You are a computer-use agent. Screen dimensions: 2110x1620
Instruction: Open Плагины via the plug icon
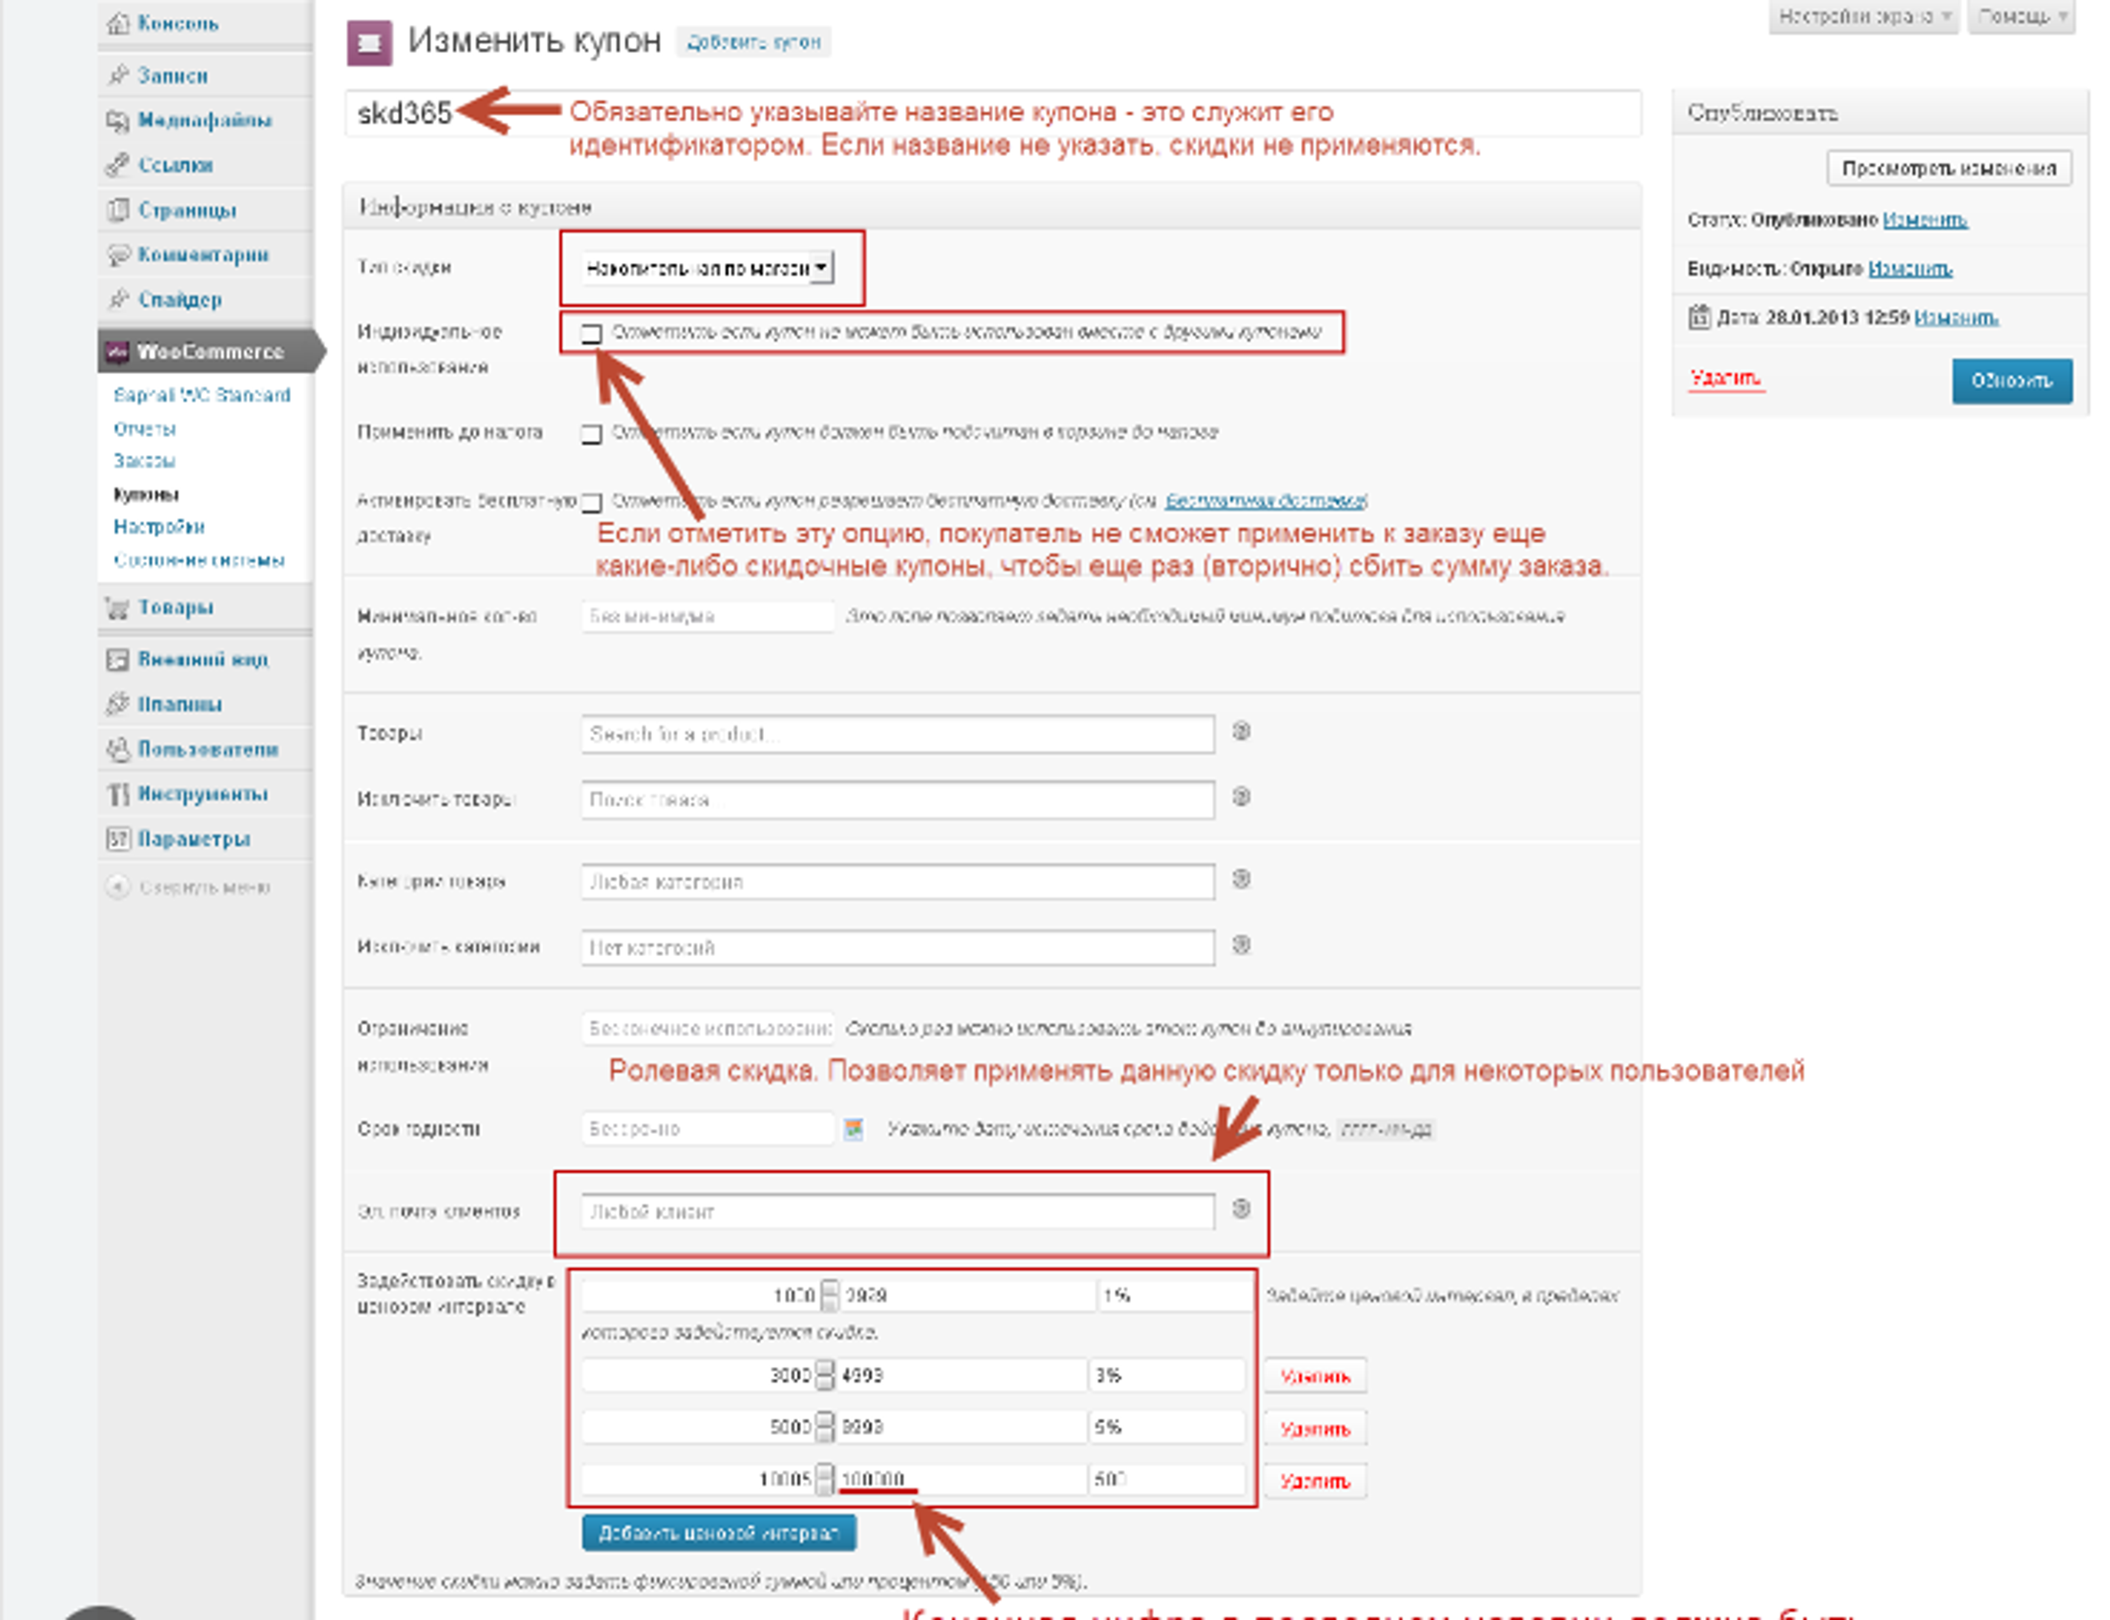coord(118,704)
